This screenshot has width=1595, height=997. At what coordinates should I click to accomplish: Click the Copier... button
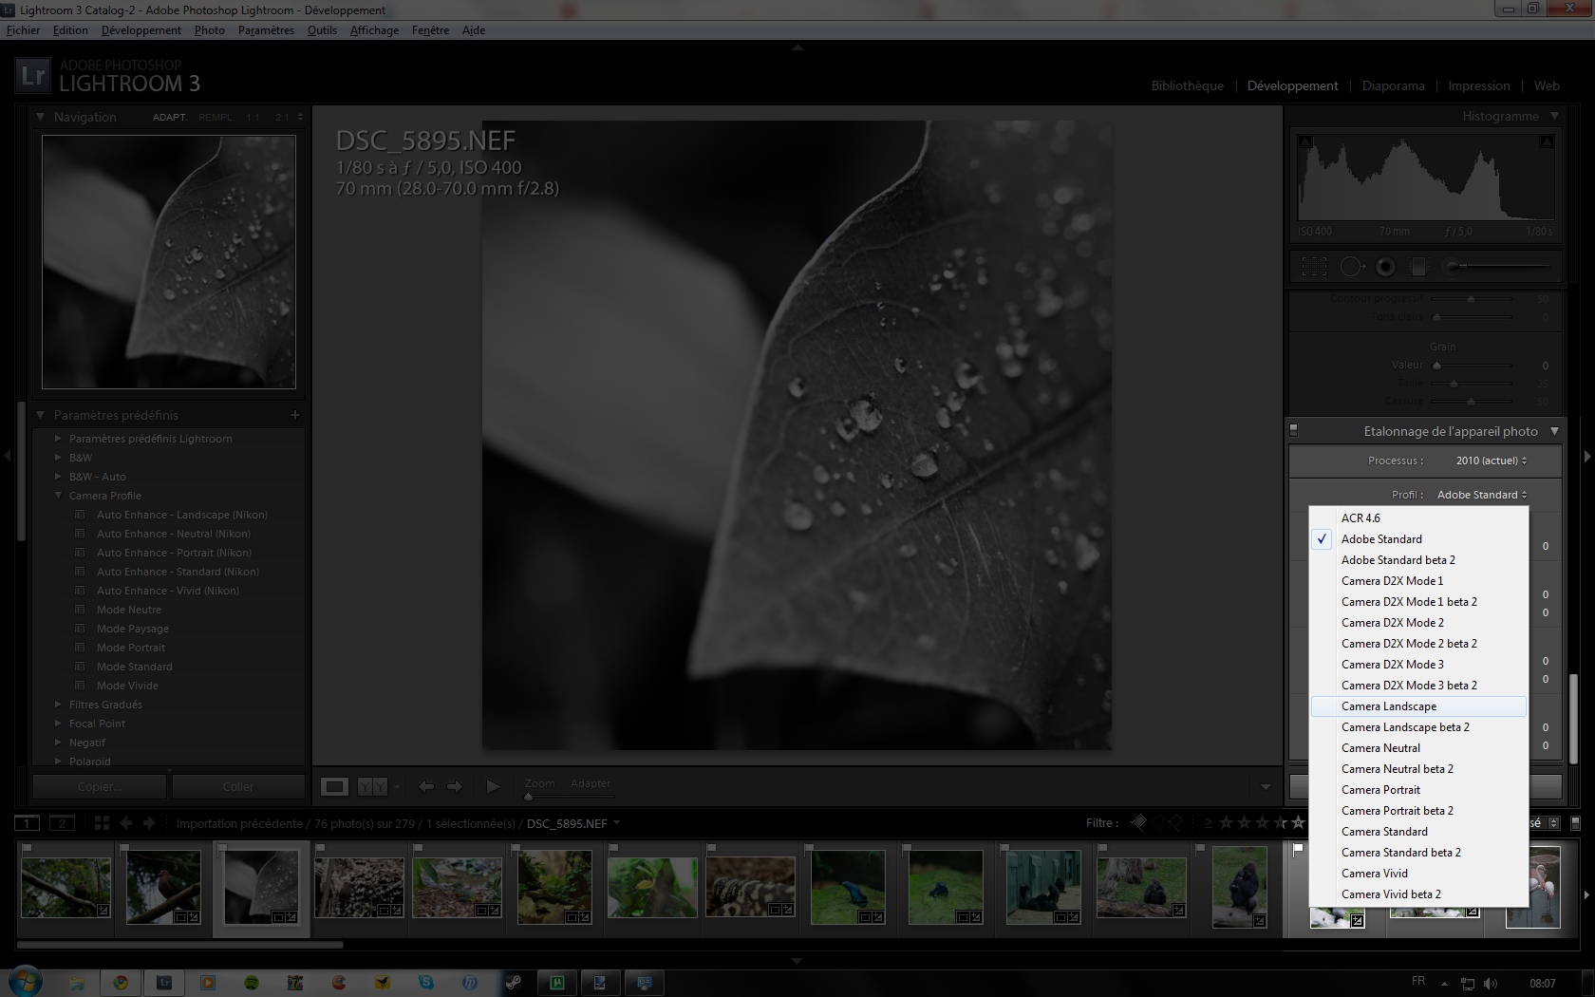(x=100, y=786)
